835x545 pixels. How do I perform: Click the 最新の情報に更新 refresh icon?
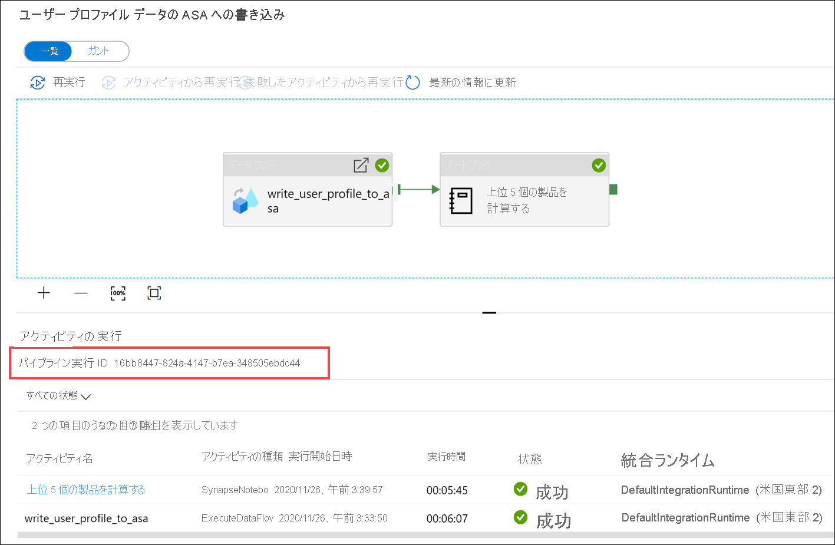click(413, 82)
